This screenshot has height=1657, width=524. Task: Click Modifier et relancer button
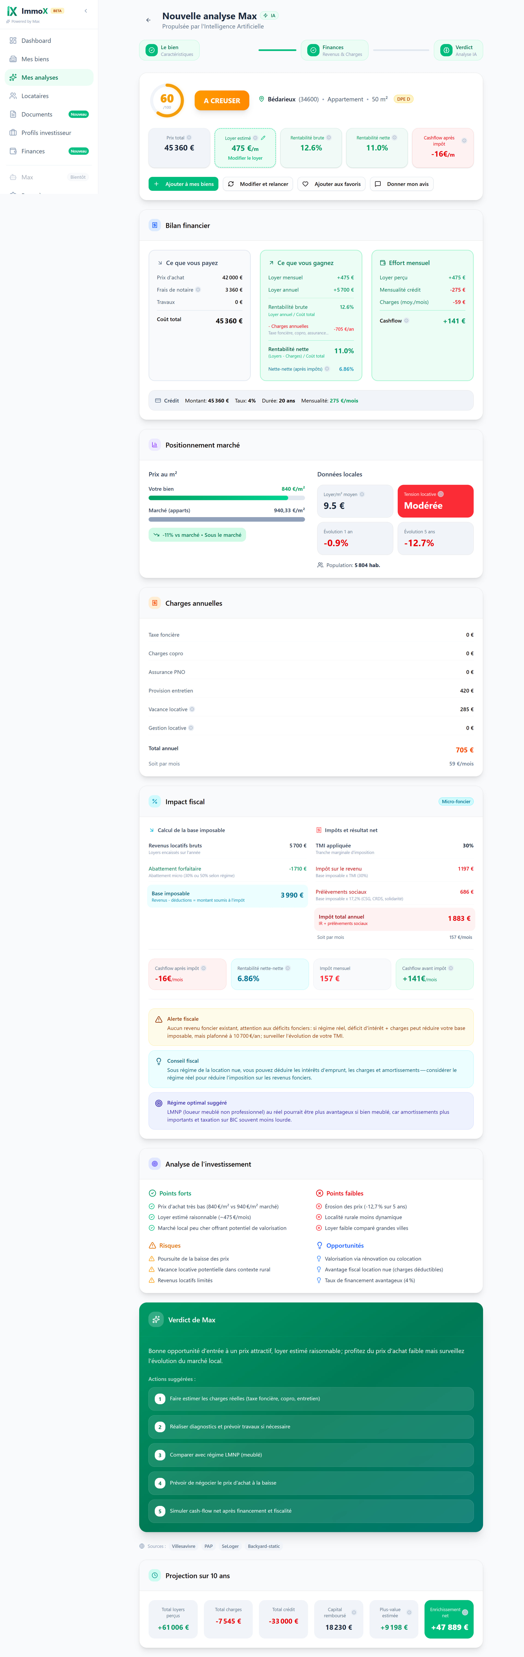pyautogui.click(x=258, y=184)
